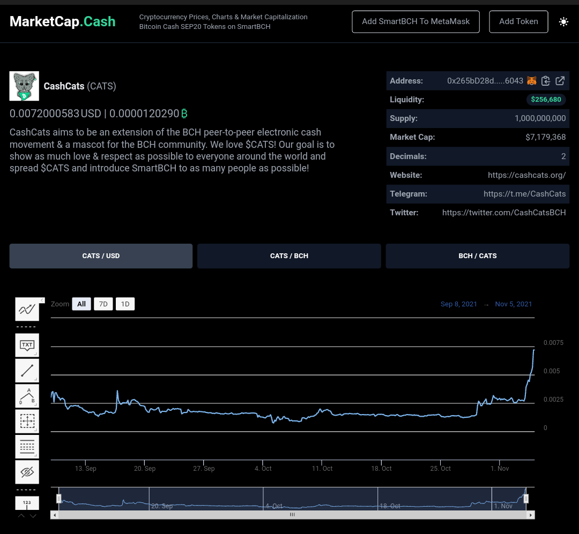Screen dimensions: 579x534
Task: Click the supply value 1,000,000,000
Action: [x=540, y=118]
